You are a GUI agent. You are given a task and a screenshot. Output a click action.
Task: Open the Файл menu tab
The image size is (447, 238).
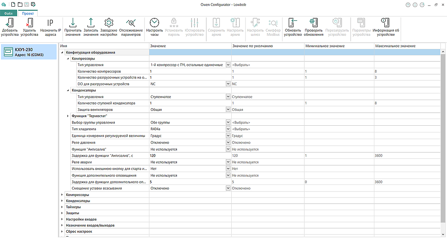click(x=9, y=13)
